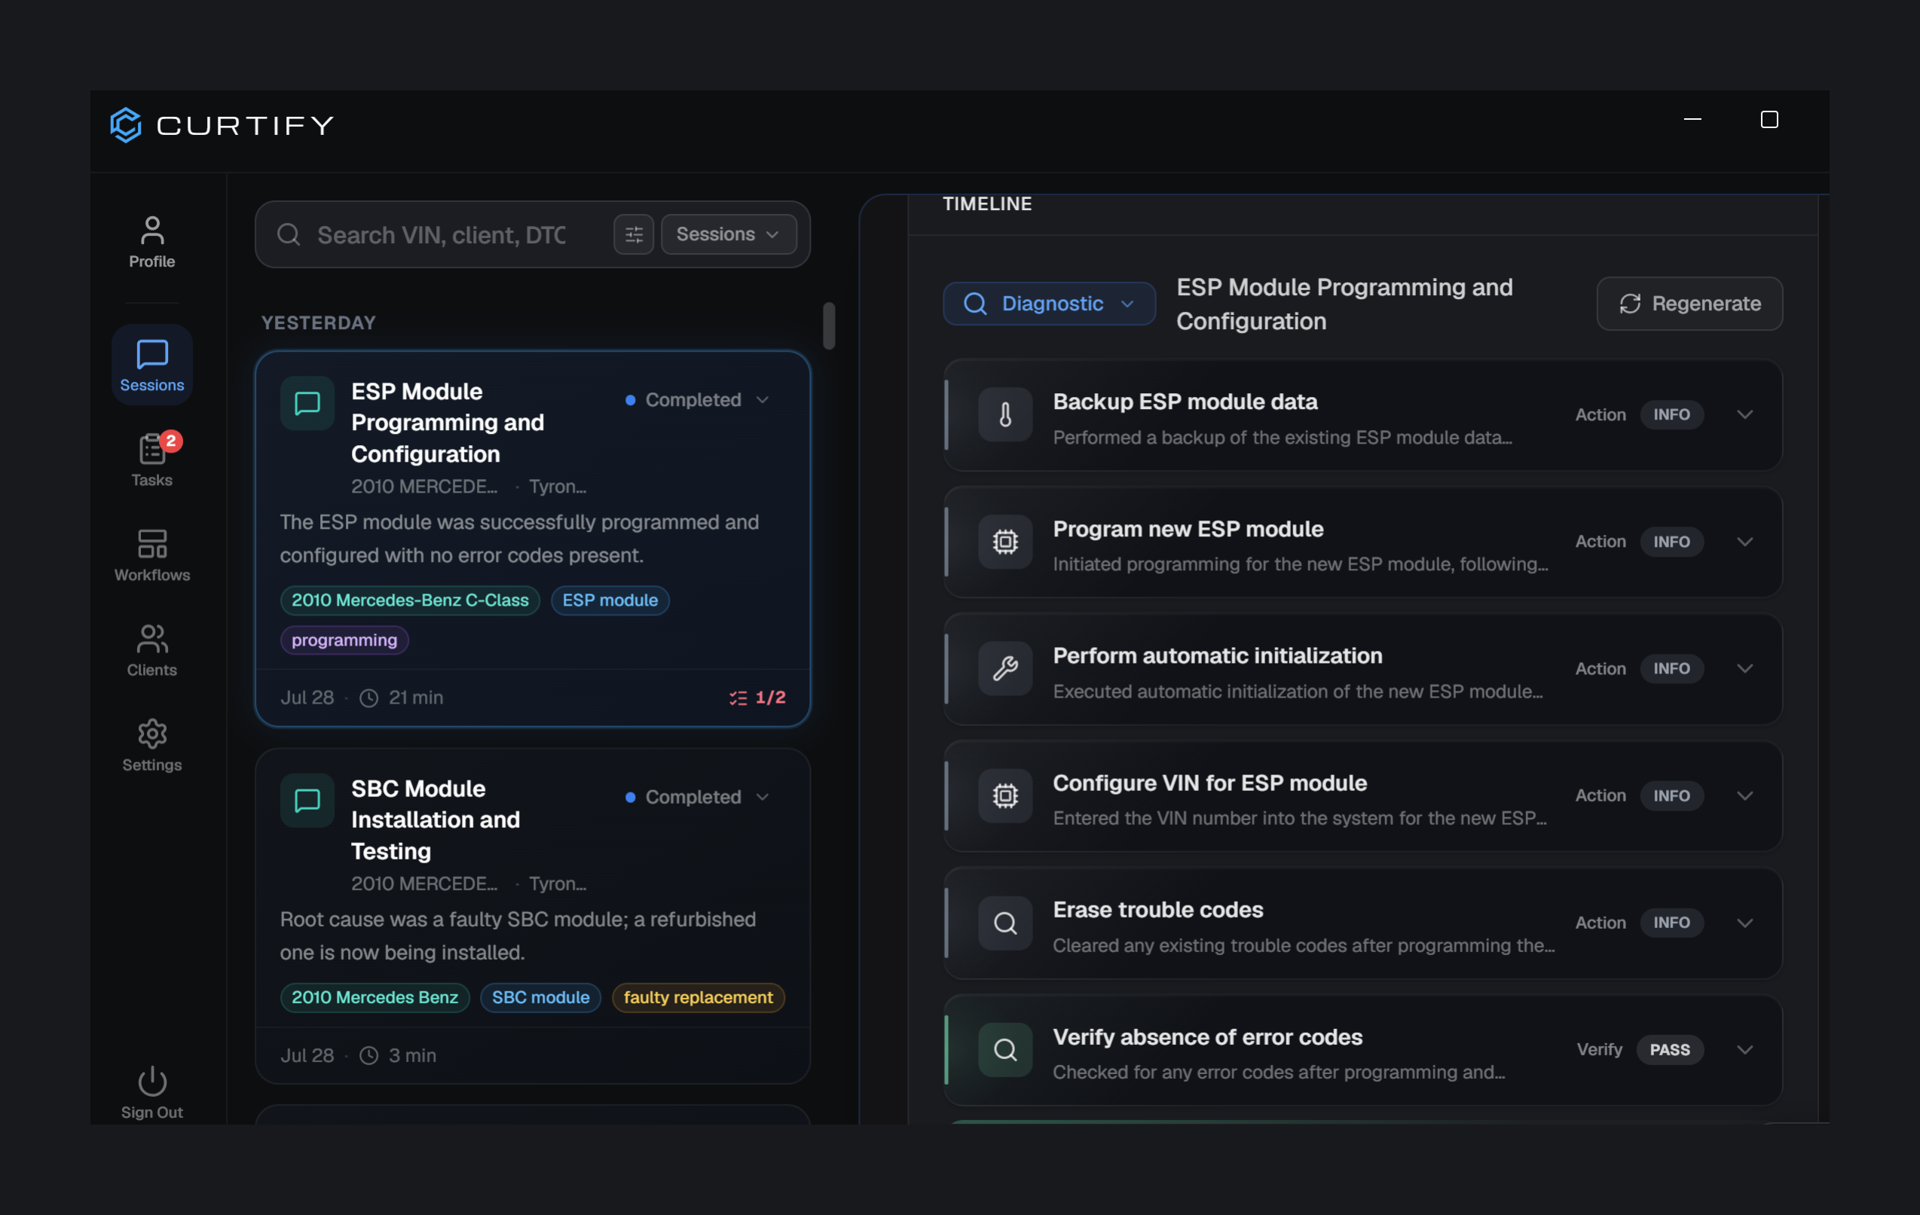The image size is (1920, 1215).
Task: Click search icon of Verify absence of error codes
Action: tap(1005, 1049)
